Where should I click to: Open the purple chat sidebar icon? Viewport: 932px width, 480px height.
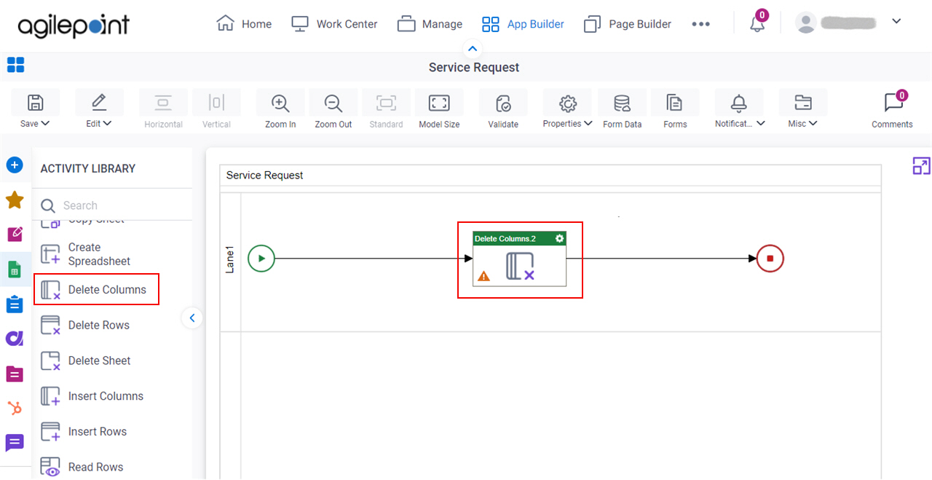(x=15, y=443)
